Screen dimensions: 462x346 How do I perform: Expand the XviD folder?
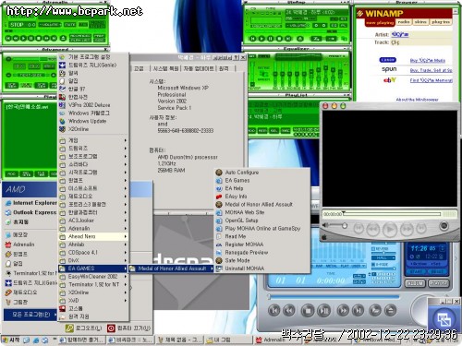(x=93, y=301)
